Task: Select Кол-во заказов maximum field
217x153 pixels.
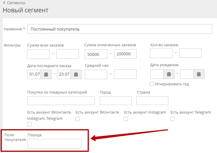Action: click(x=190, y=53)
